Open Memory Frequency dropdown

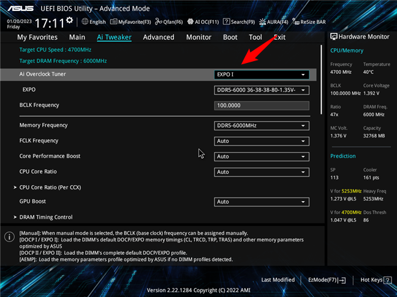tap(262, 126)
